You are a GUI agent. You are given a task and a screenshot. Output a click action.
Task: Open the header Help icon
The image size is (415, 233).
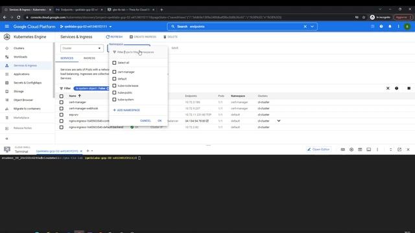click(381, 27)
